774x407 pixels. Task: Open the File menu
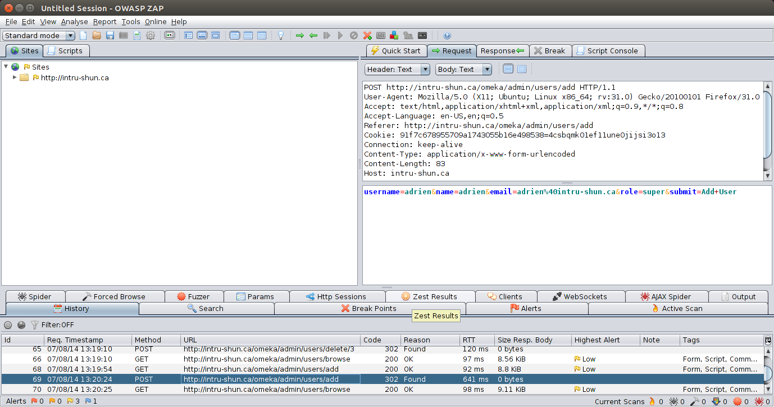(11, 21)
